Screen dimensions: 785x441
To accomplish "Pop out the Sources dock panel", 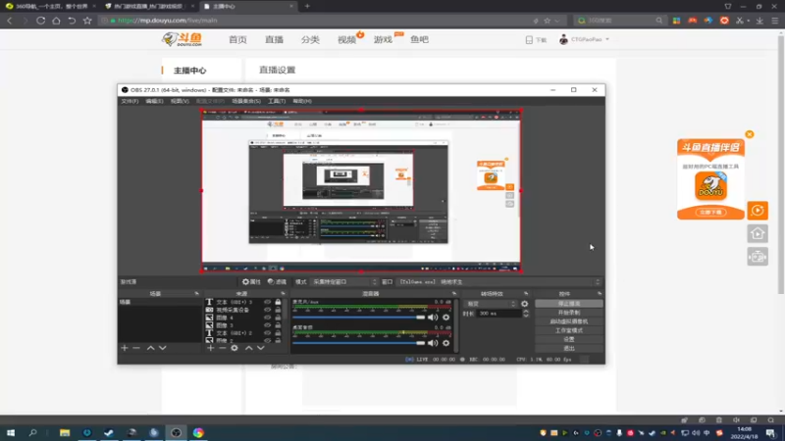I will (283, 293).
